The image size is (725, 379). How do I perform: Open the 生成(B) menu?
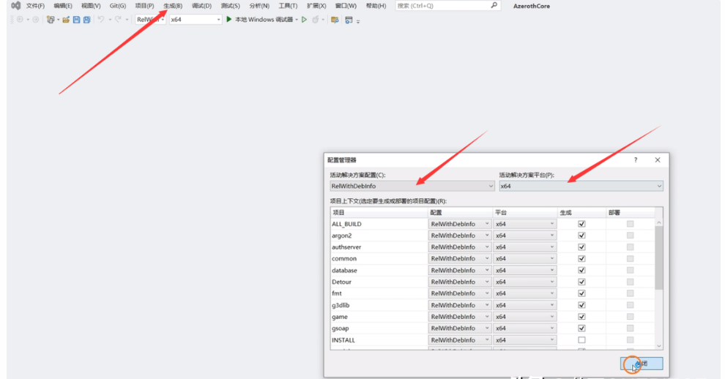(173, 6)
